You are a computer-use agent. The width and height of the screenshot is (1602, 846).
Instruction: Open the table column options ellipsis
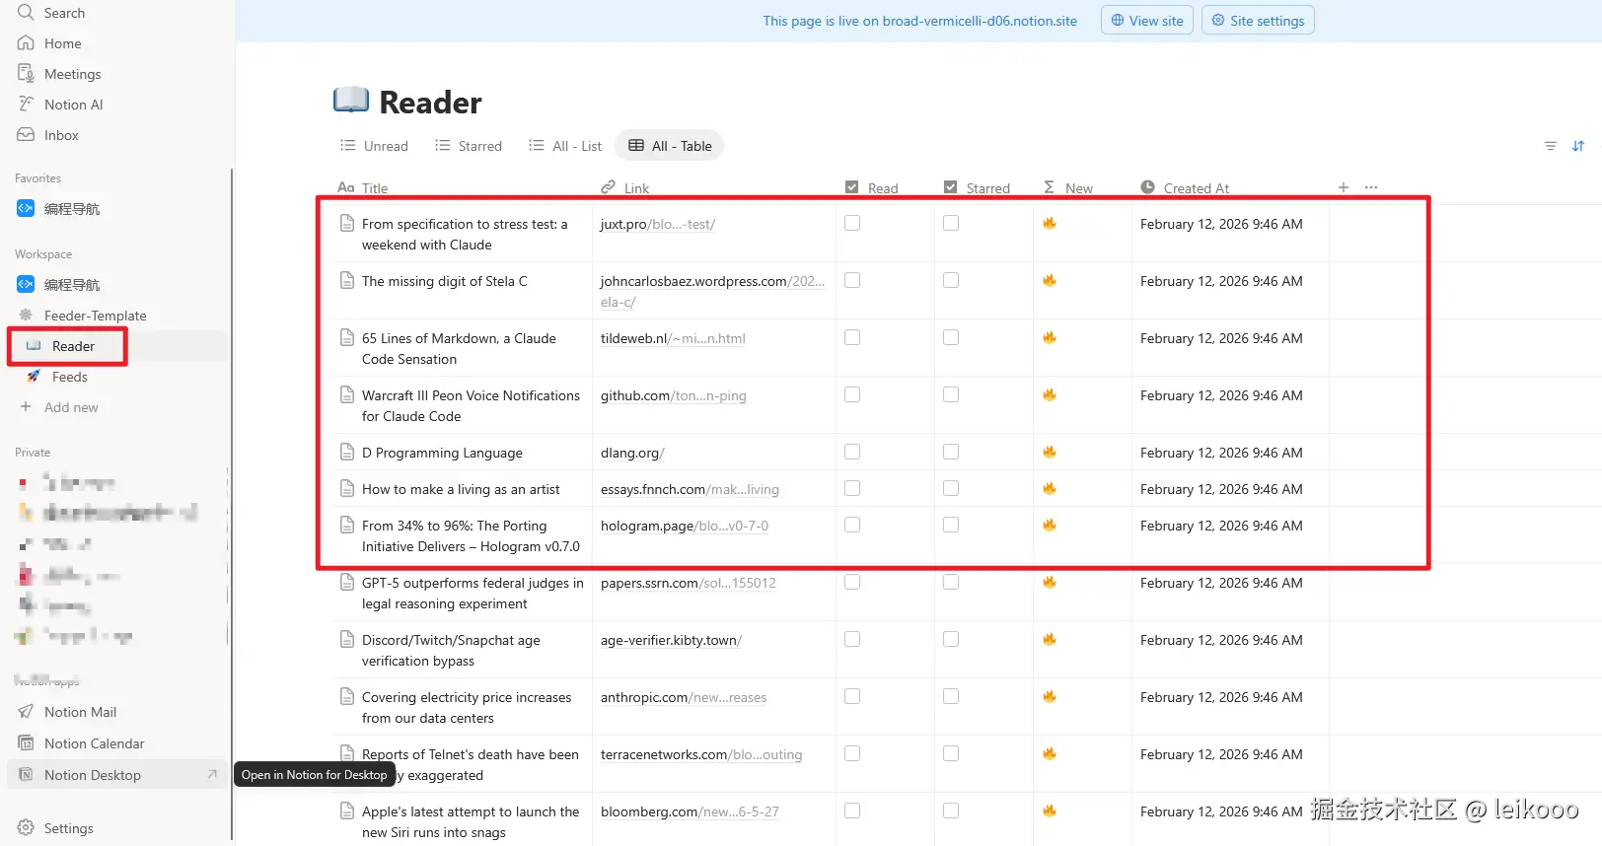point(1371,187)
